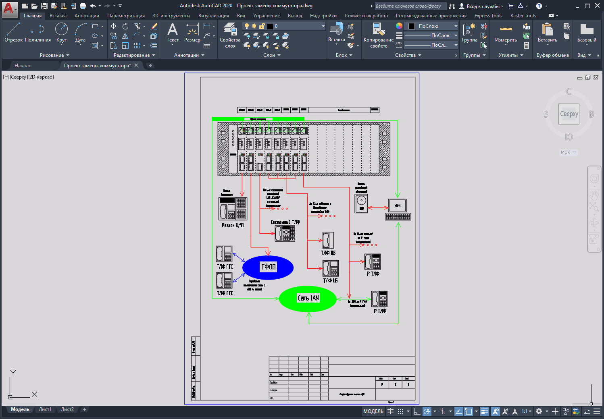Image resolution: width=604 pixels, height=419 pixels.
Task: Toggle polar tracking in status bar
Action: point(427,411)
